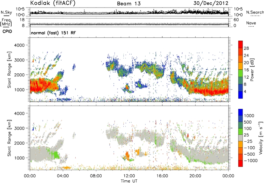This screenshot has width=264, height=183.
Task: Click the "20:00" time tick label
Action: point(195,176)
